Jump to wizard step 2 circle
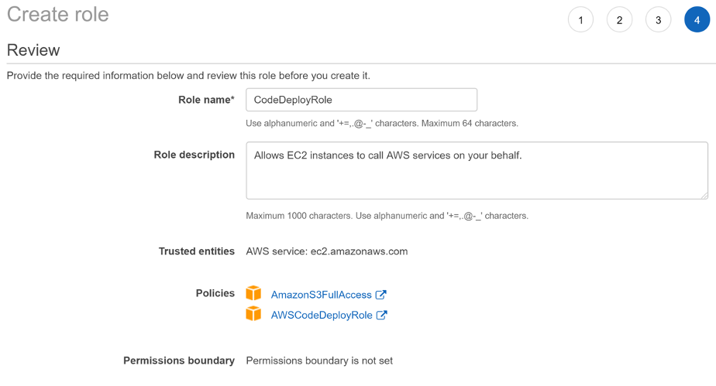716x386 pixels. tap(619, 19)
